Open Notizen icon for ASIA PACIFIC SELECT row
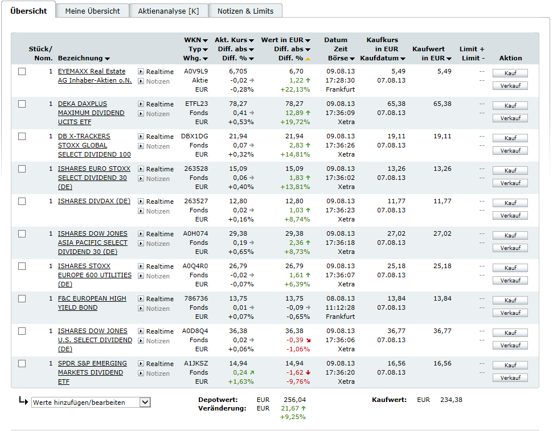553x431 pixels. (141, 244)
